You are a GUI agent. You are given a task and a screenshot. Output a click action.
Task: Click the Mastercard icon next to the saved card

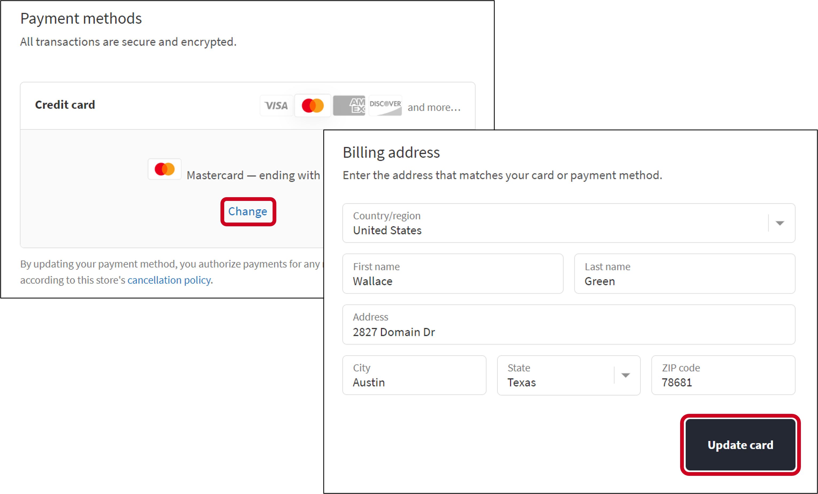pyautogui.click(x=164, y=169)
